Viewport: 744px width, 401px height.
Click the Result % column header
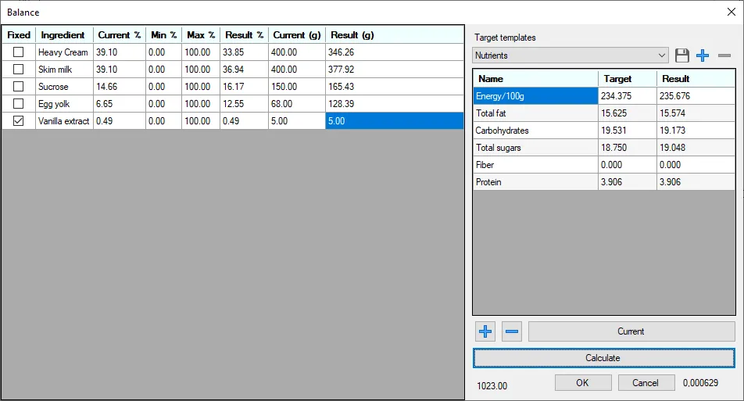[x=244, y=34]
